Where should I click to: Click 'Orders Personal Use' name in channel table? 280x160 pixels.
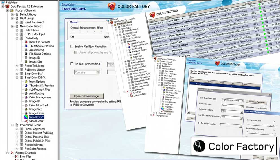[x=178, y=27]
